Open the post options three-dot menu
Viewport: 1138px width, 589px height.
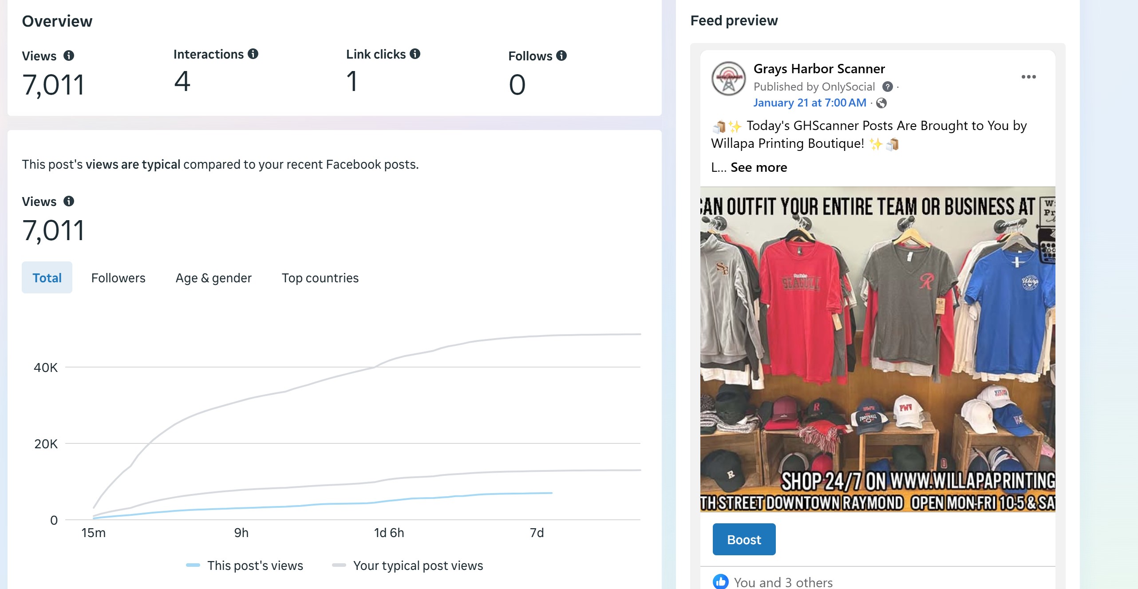click(x=1028, y=77)
